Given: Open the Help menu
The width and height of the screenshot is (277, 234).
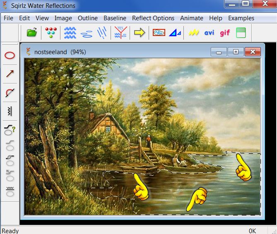Looking at the screenshot, I should [x=216, y=18].
